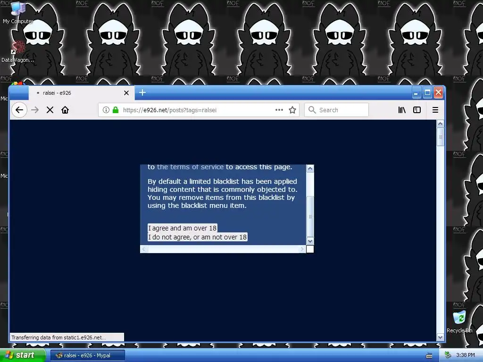Open the DataWagon desktop shortcut

pyautogui.click(x=18, y=51)
